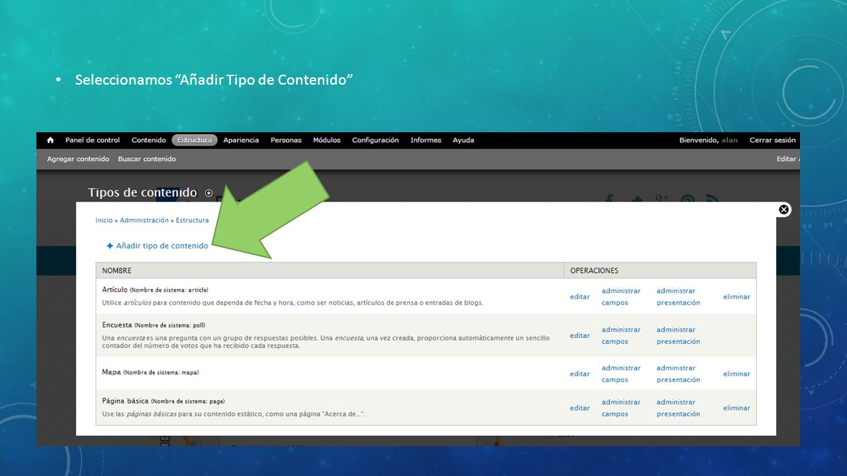
Task: Click editar for Artículo
Action: click(580, 297)
